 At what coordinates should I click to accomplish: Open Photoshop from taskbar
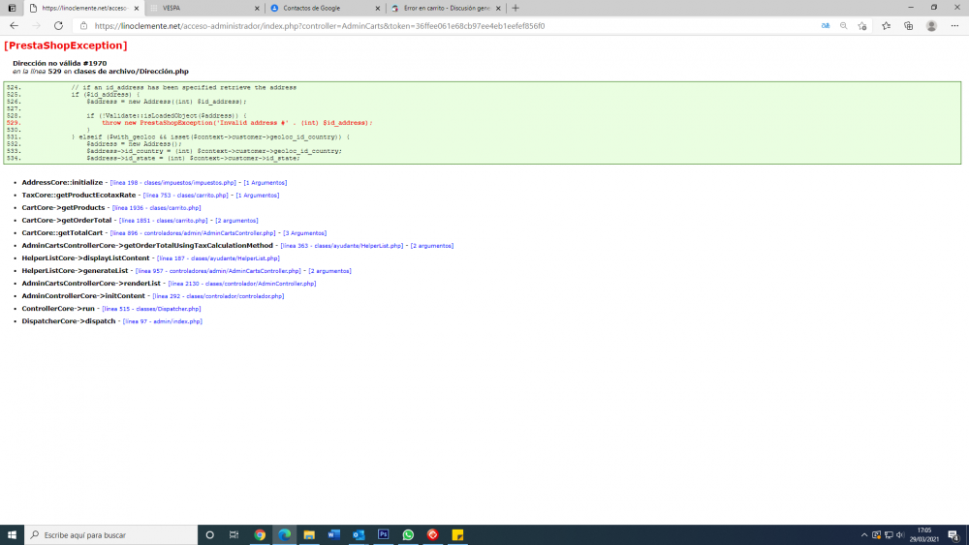[x=383, y=534]
